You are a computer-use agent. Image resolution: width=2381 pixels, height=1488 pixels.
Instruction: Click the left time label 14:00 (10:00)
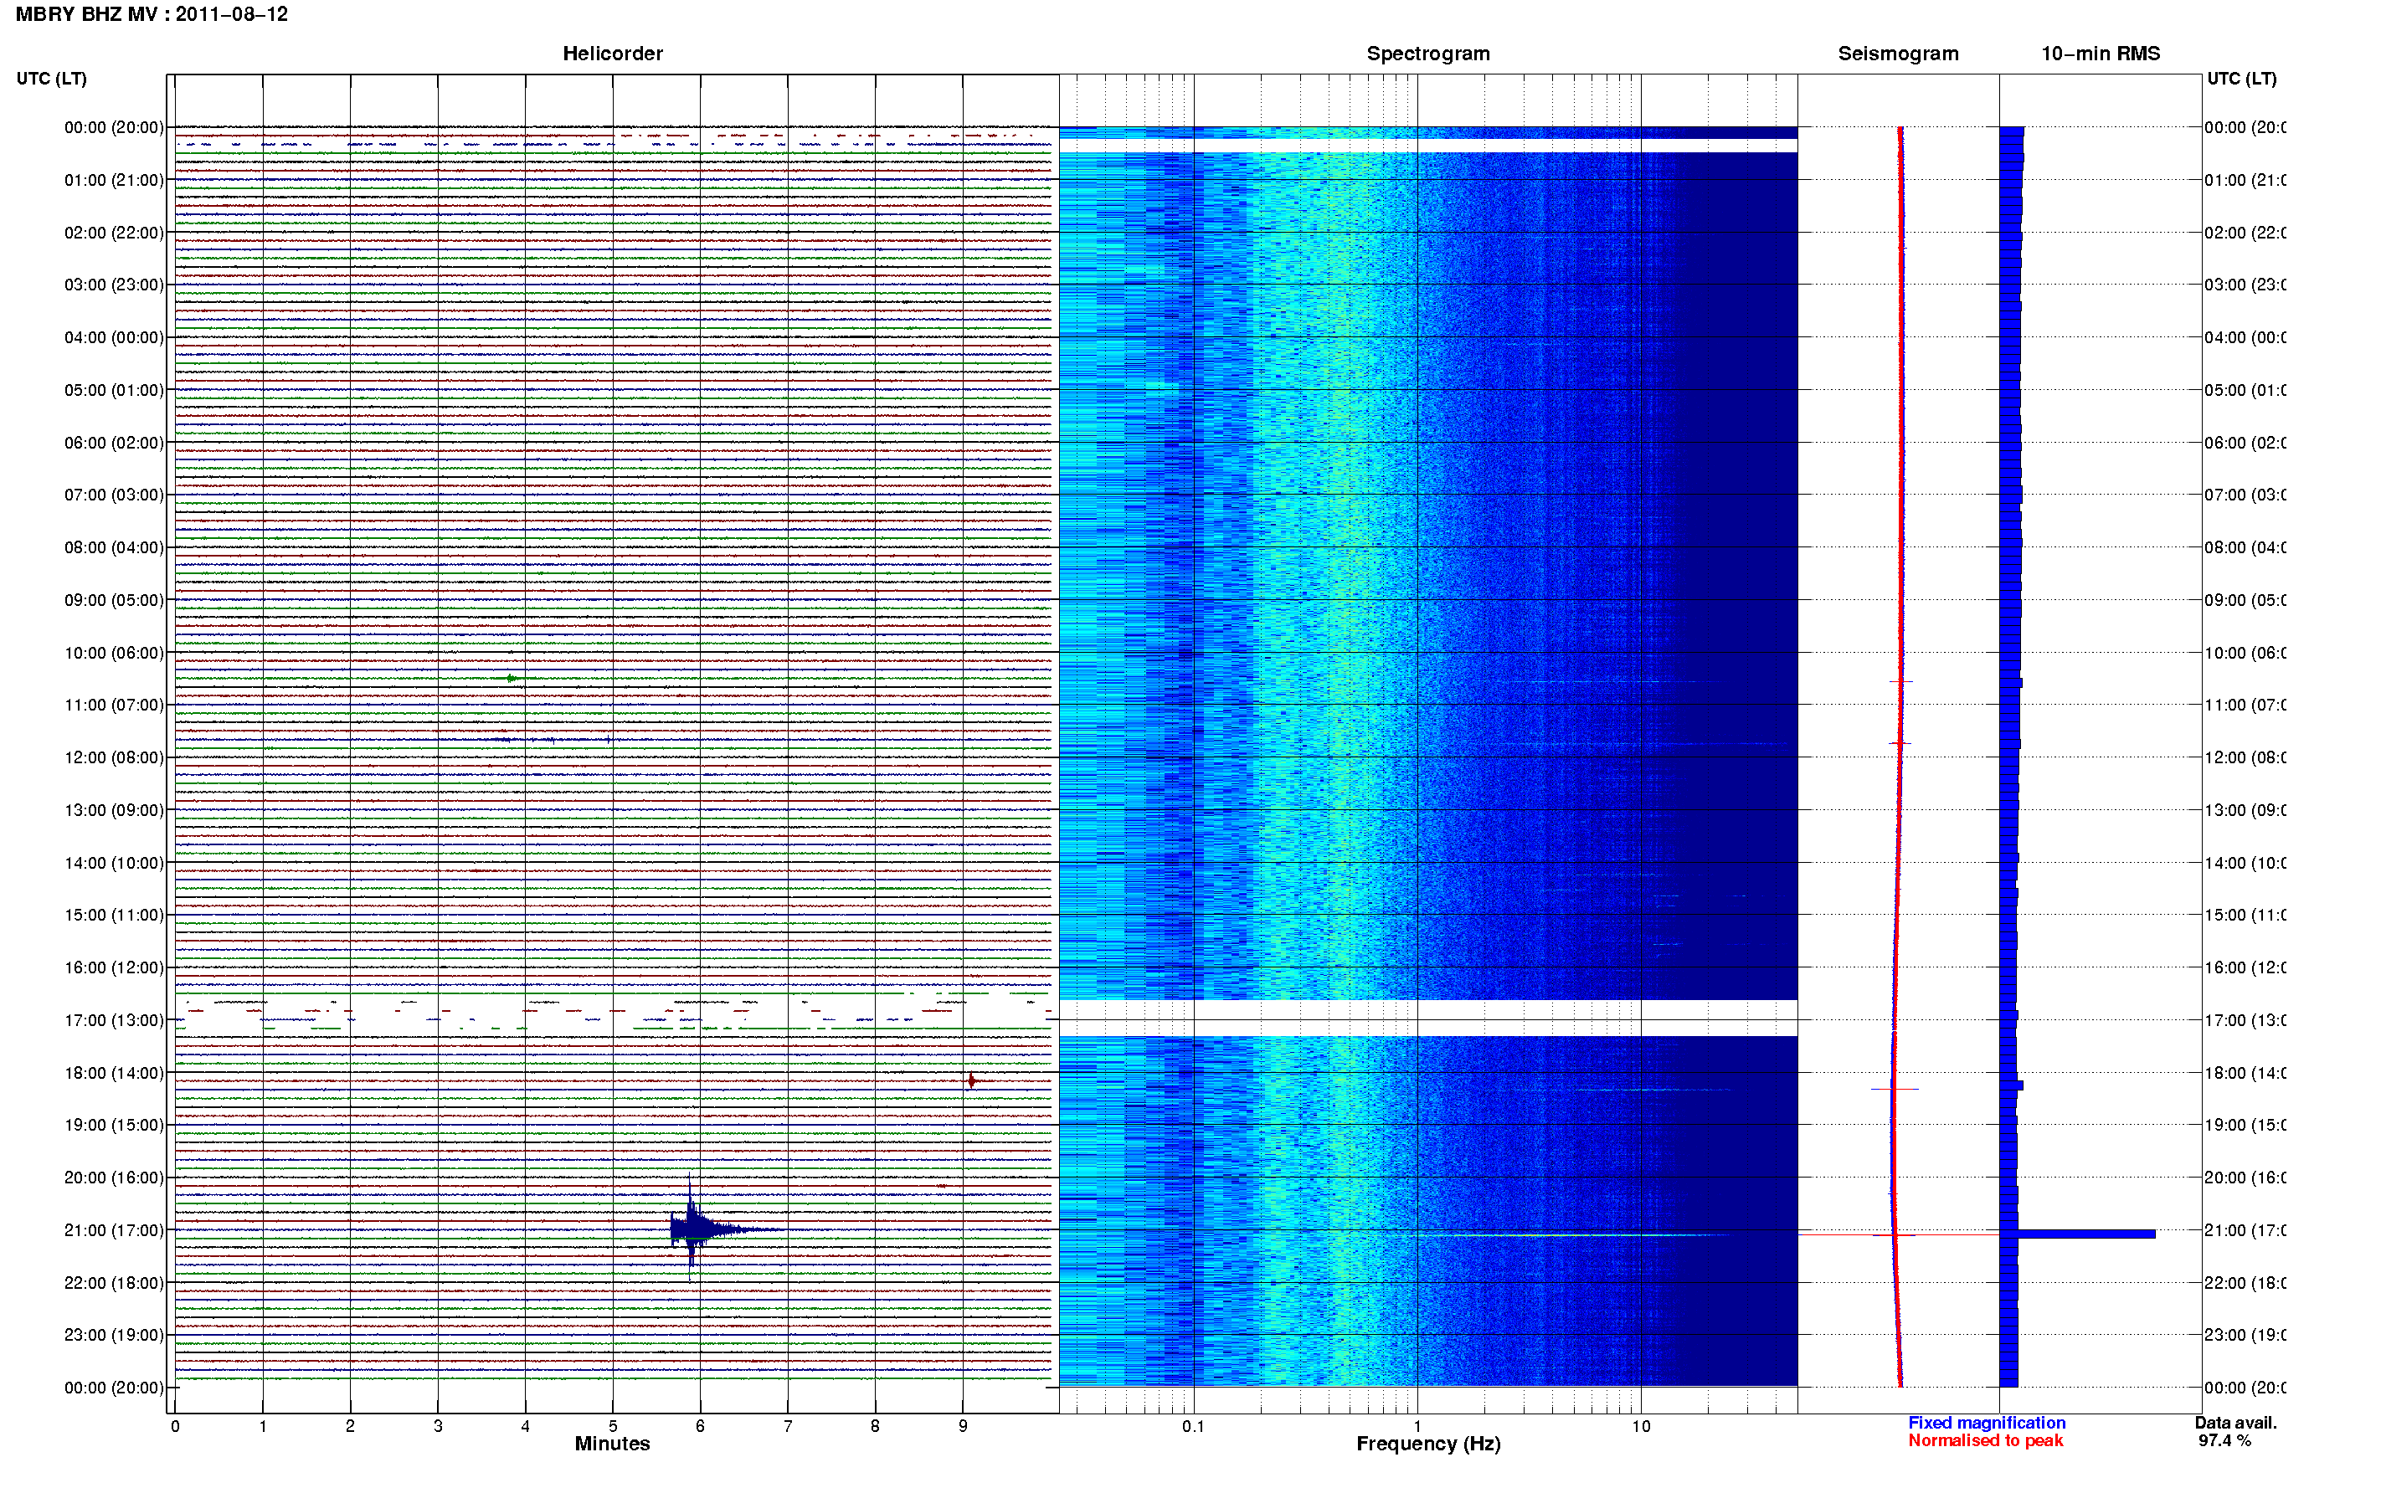tap(114, 863)
